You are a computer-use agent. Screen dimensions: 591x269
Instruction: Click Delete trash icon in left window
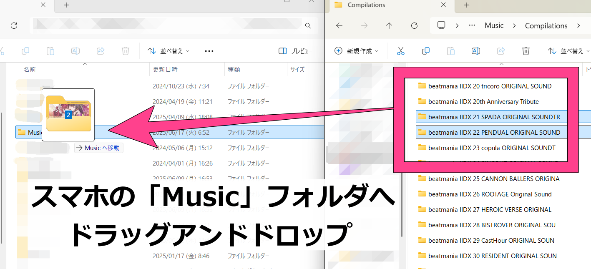tap(126, 51)
